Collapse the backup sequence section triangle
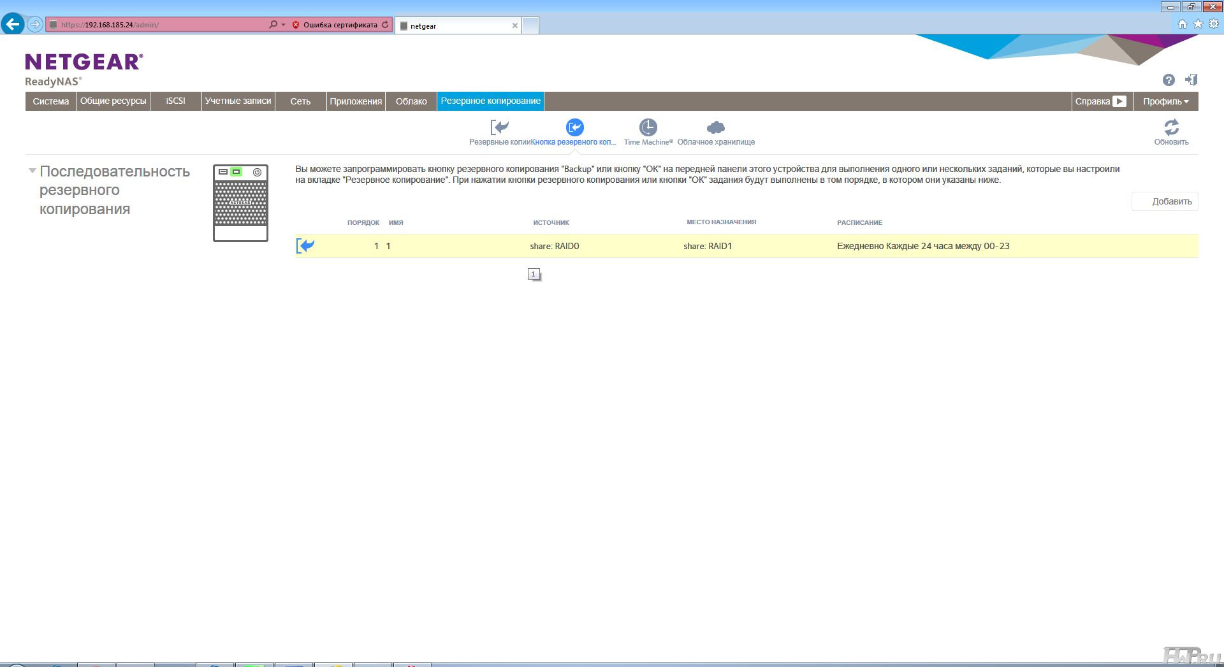This screenshot has height=667, width=1224. pyautogui.click(x=32, y=171)
